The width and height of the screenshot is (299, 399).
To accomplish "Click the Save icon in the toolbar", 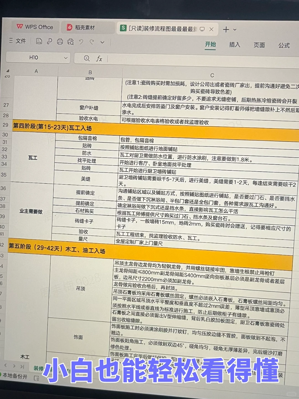I will [39, 42].
